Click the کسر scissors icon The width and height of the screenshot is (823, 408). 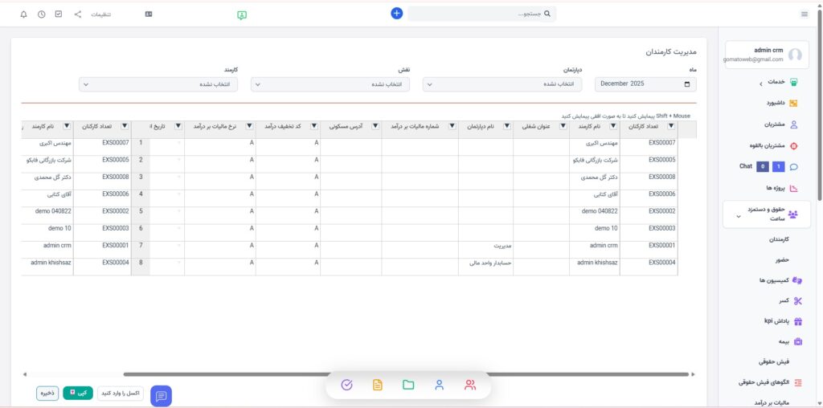pyautogui.click(x=798, y=301)
